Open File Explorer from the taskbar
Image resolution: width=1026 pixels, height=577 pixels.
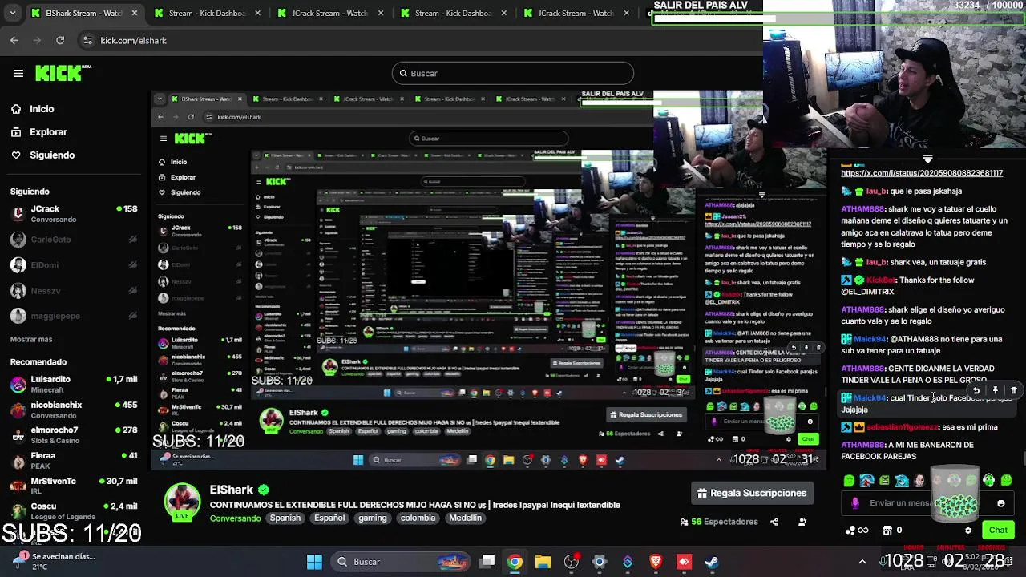543,562
